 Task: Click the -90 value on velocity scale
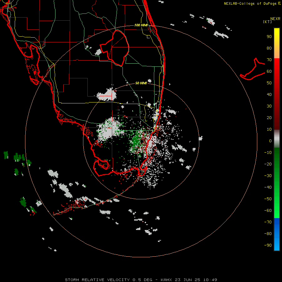pyautogui.click(x=268, y=245)
